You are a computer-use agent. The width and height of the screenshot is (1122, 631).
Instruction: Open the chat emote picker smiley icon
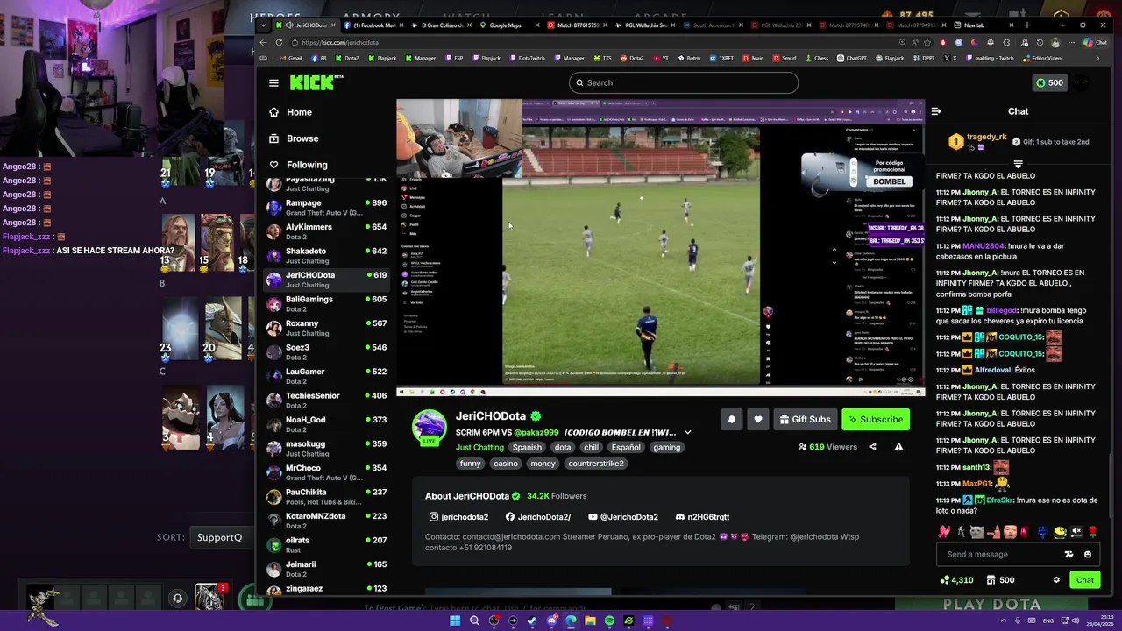[x=1088, y=554]
